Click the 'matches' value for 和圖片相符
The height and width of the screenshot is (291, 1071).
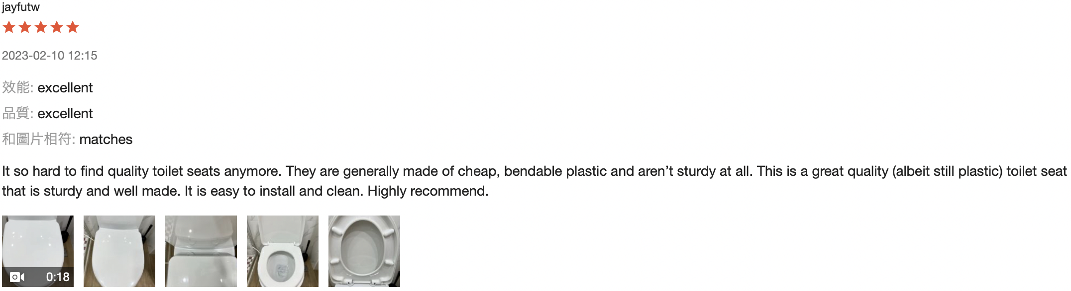106,140
